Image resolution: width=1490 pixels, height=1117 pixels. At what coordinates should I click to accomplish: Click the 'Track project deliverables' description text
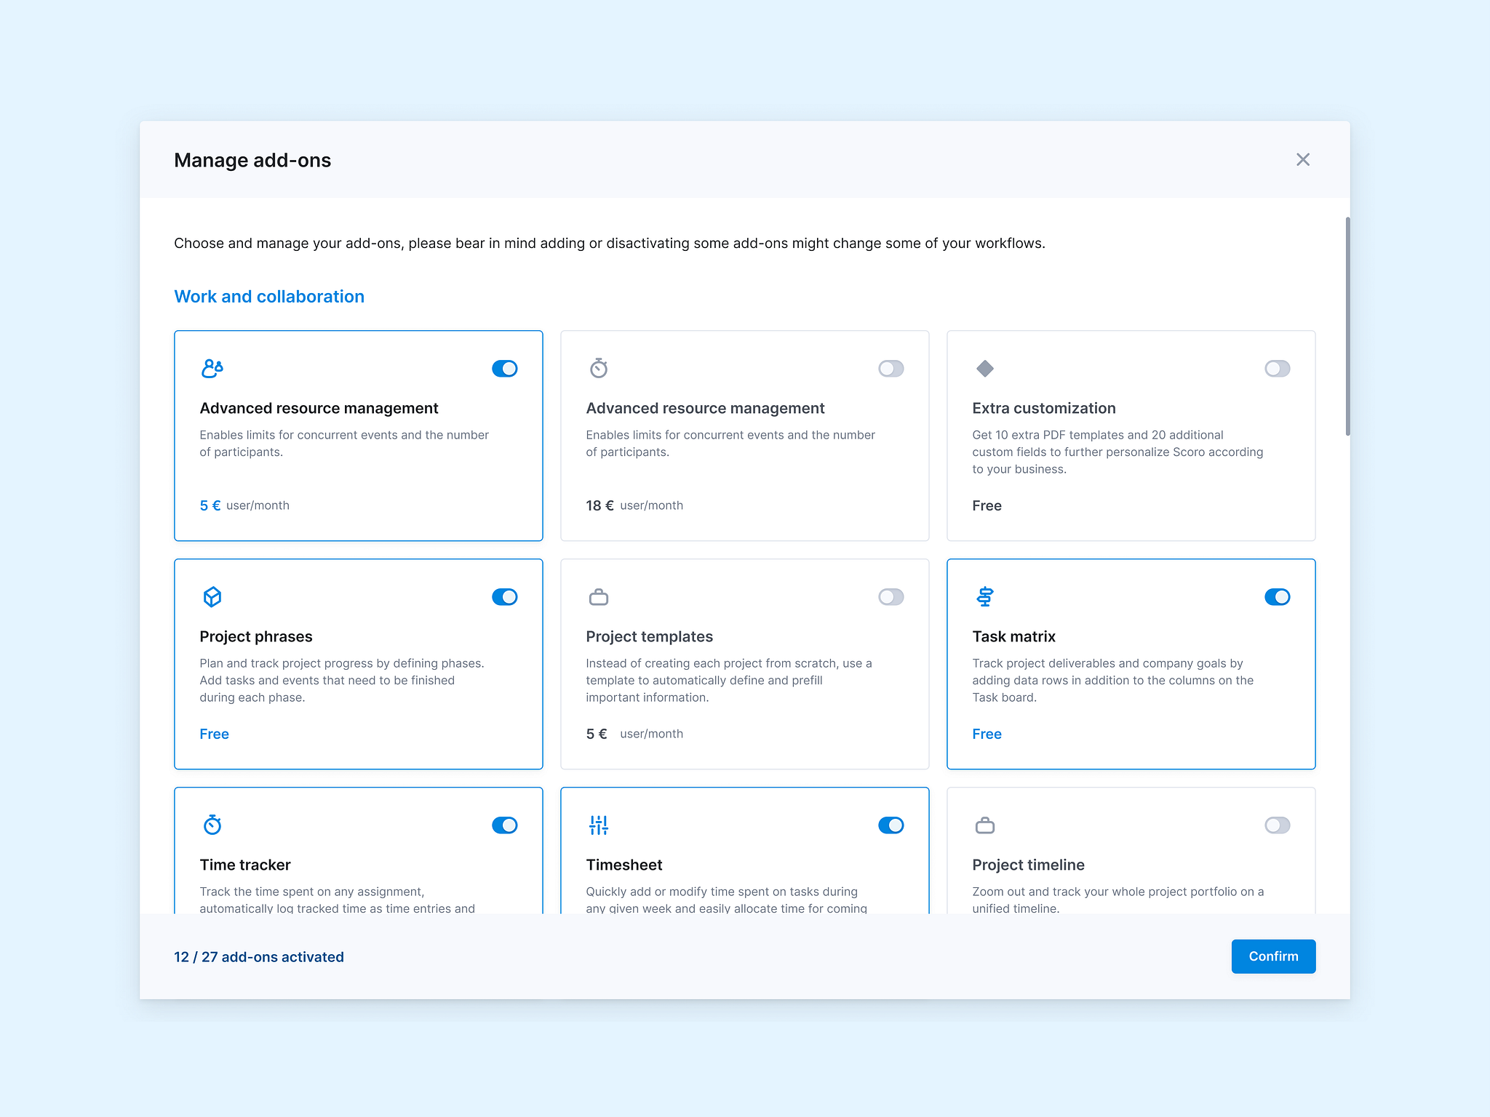[x=1113, y=680]
